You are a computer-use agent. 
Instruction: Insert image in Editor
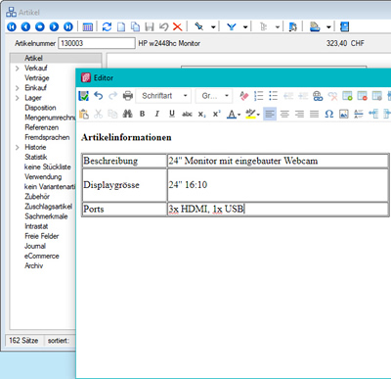pos(344,114)
